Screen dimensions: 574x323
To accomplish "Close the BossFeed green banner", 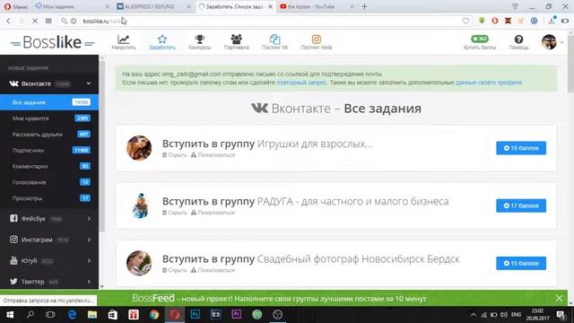I will tap(559, 299).
